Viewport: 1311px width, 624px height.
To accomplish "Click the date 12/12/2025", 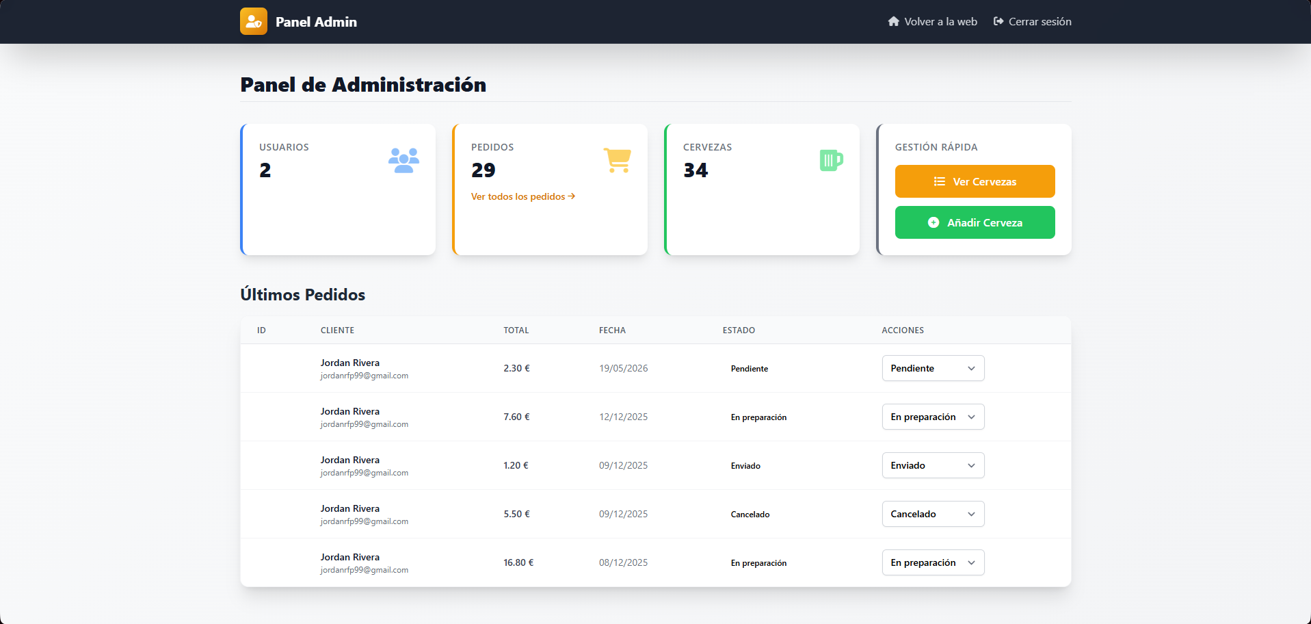I will (623, 417).
